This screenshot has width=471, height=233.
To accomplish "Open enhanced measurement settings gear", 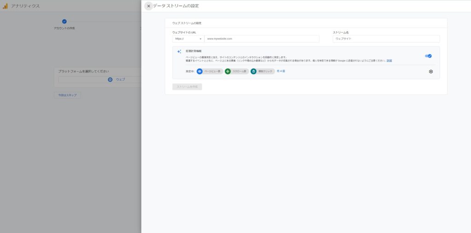I will pyautogui.click(x=431, y=72).
